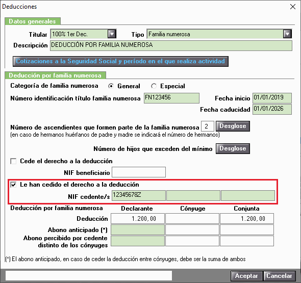Select the Deducción por familia numerosa tab
Viewport: 301px width, 283px height.
(x=55, y=75)
